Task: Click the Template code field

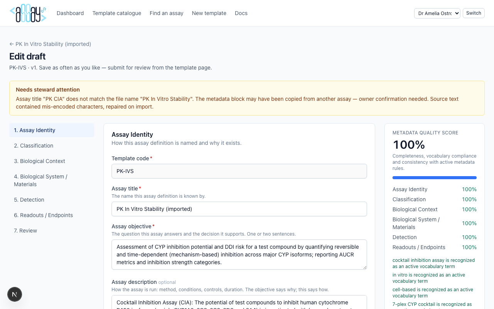Action: tap(239, 171)
